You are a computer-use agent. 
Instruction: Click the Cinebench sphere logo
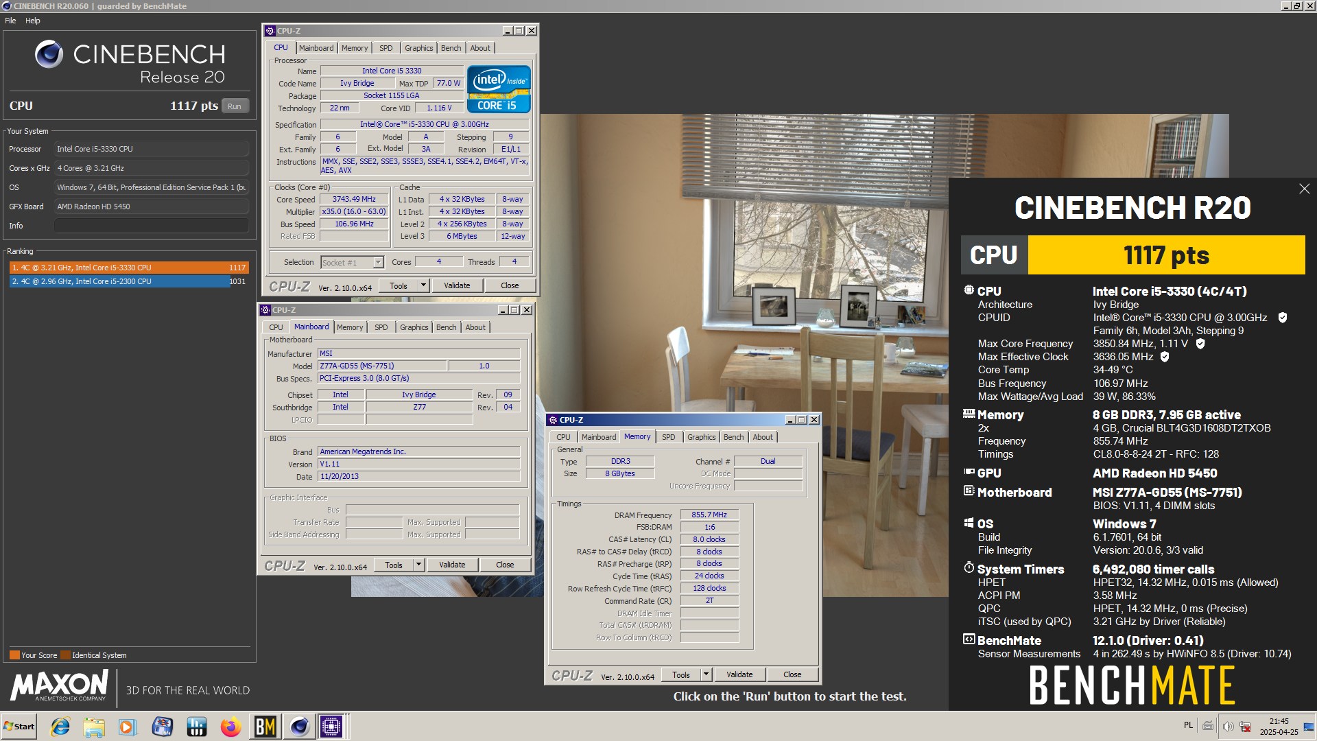[x=49, y=54]
